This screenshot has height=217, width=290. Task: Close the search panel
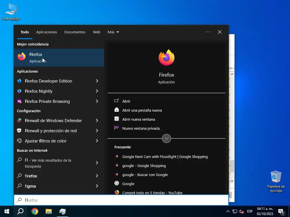[x=220, y=32]
